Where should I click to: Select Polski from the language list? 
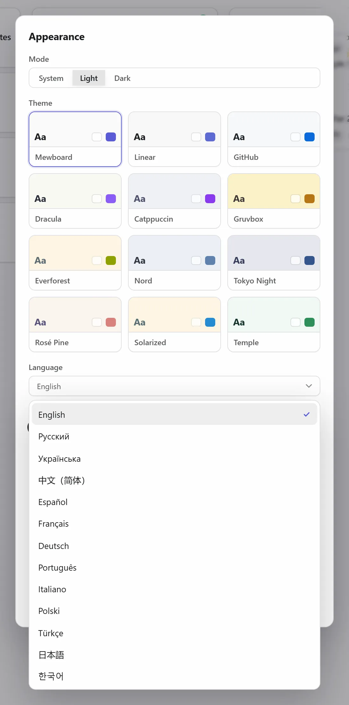pos(174,611)
